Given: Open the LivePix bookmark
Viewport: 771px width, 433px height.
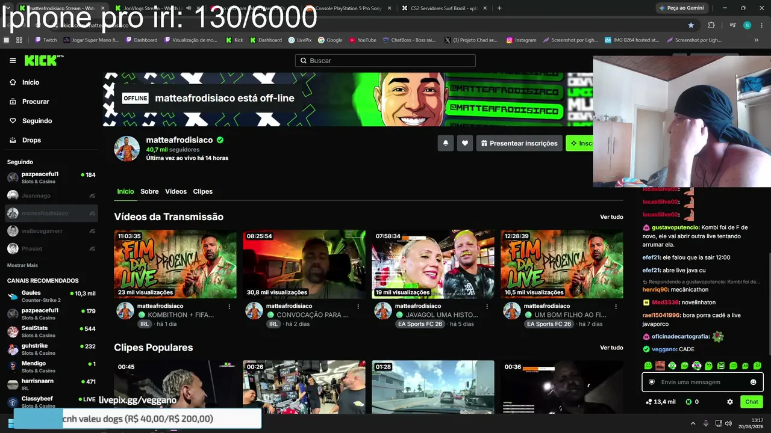Looking at the screenshot, I should (300, 40).
